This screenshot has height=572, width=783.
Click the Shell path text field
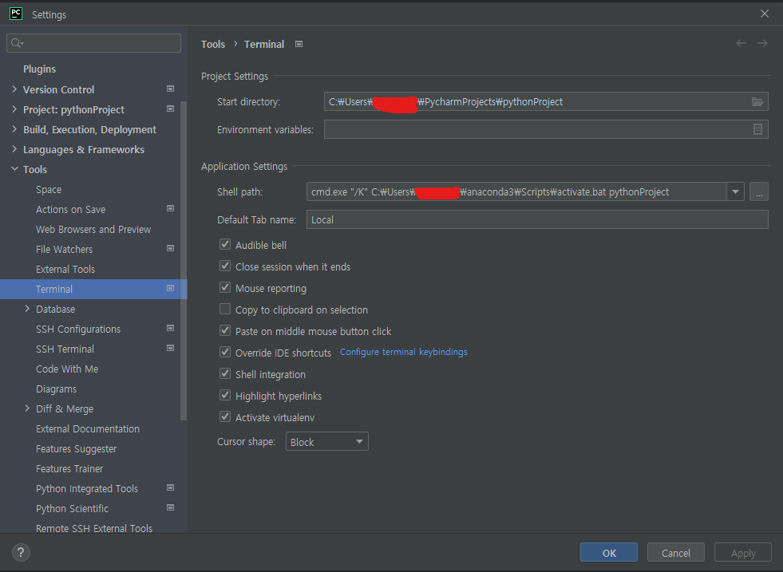(516, 192)
